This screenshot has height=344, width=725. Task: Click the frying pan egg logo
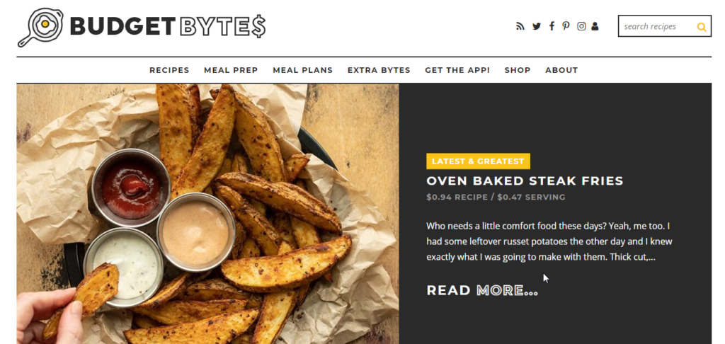pos(40,28)
